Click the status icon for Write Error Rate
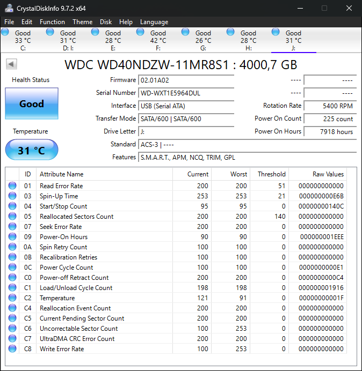This screenshot has height=371, width=362. click(x=12, y=349)
